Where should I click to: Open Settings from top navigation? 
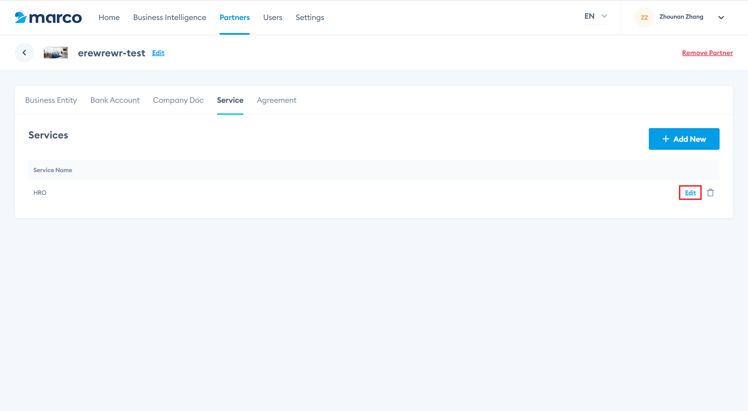[310, 17]
